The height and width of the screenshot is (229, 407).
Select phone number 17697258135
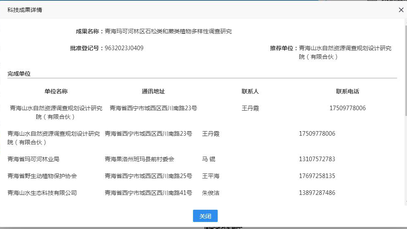317,176
